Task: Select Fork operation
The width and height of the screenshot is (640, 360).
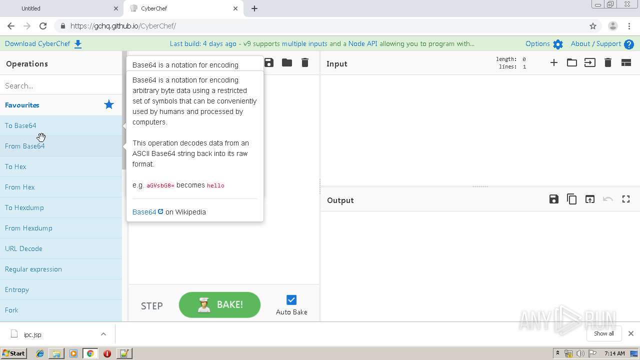Action: tap(60, 310)
